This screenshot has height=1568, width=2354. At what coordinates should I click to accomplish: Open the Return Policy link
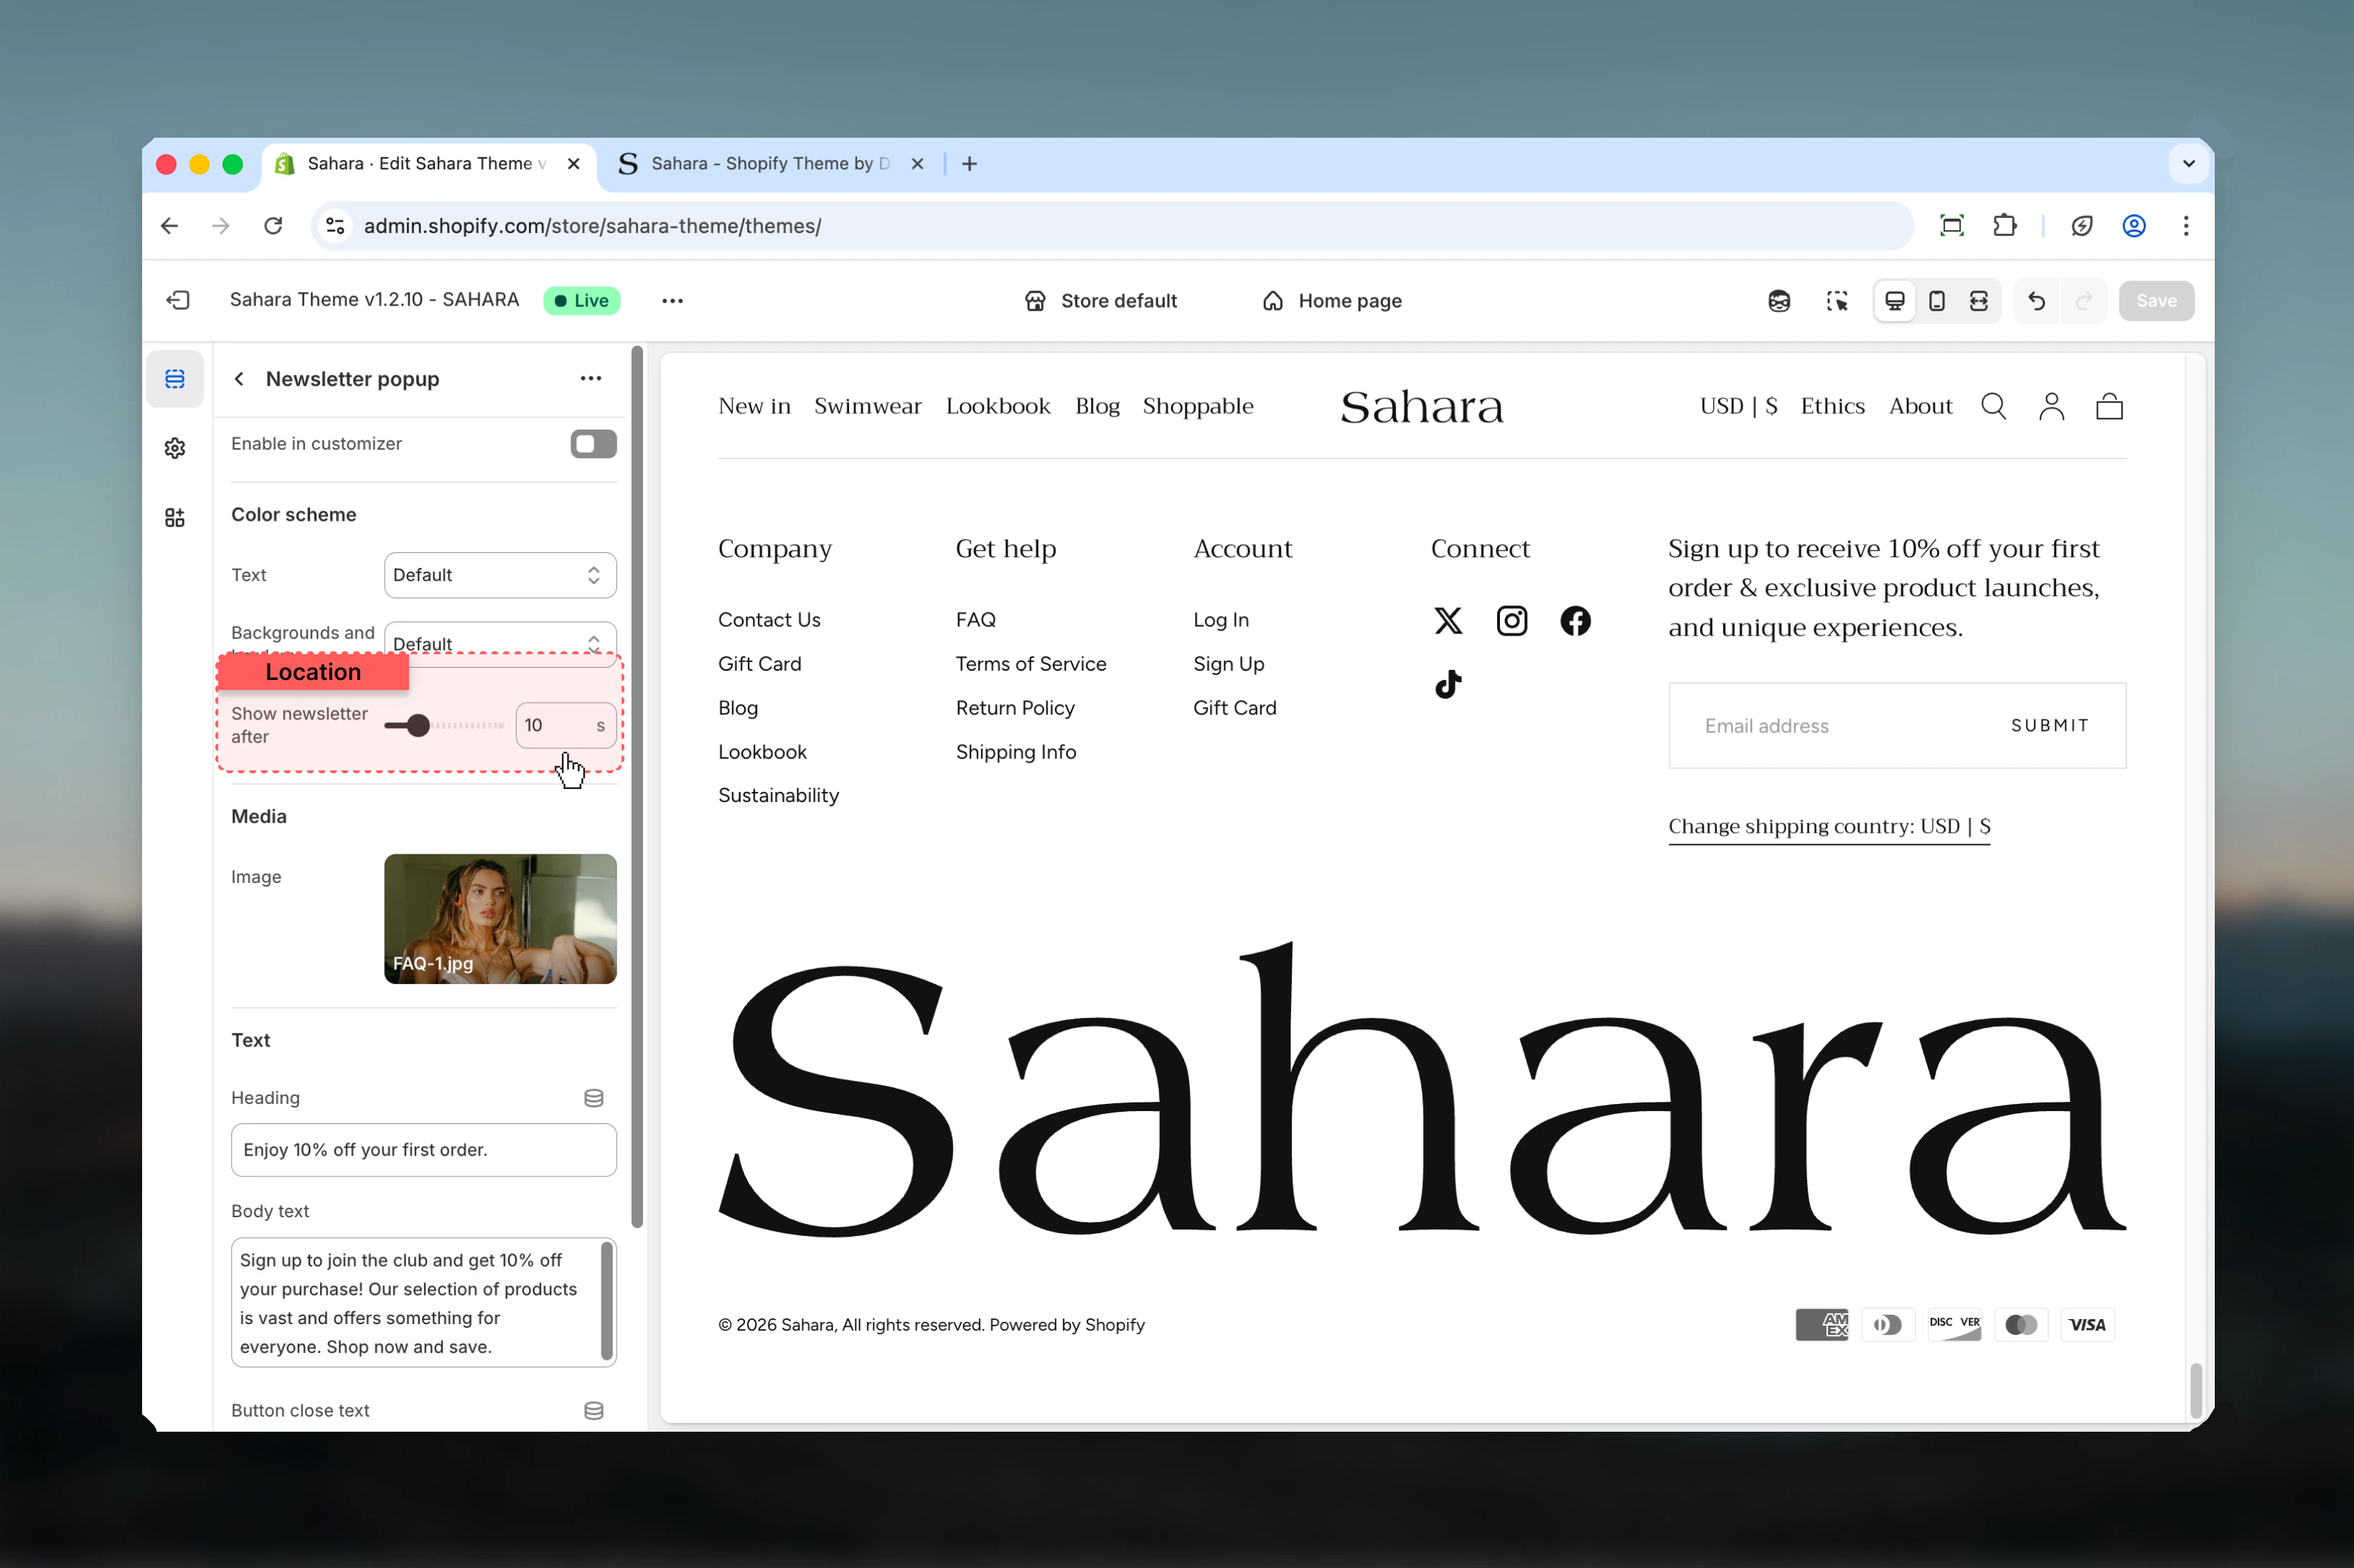[1014, 708]
